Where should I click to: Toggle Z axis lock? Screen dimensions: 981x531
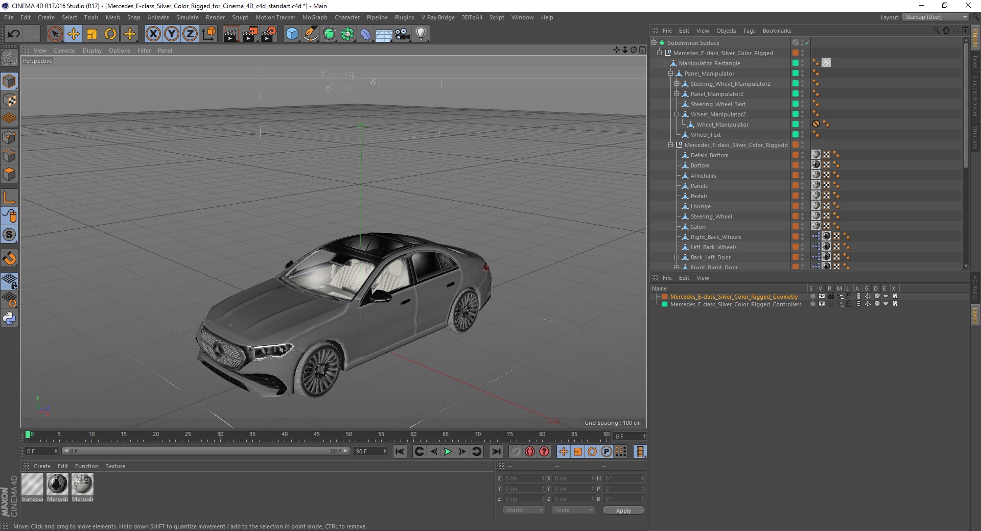point(190,34)
